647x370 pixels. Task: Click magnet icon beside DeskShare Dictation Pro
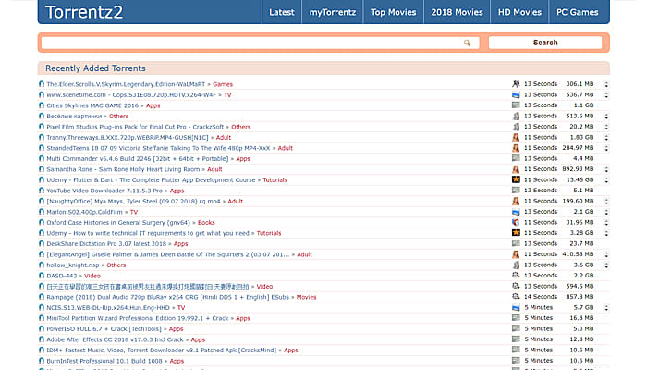[x=42, y=244]
